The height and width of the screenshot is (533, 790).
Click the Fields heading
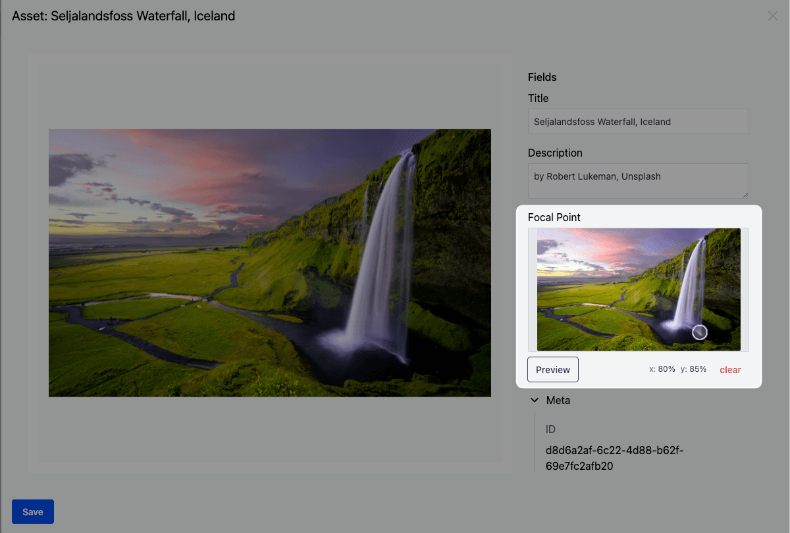click(542, 77)
